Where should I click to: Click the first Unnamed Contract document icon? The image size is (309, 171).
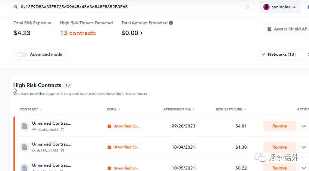tap(25, 126)
